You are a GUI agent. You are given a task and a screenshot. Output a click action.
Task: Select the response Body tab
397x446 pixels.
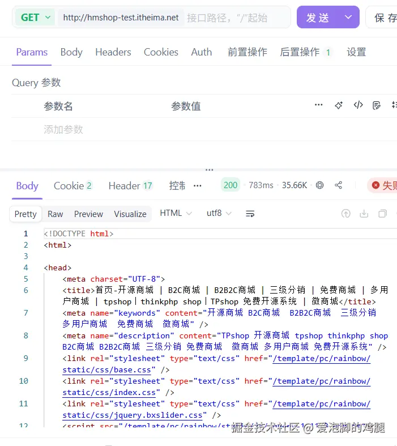27,186
